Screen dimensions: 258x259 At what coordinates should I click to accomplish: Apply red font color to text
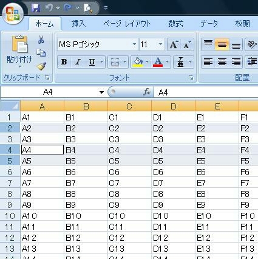coord(158,62)
